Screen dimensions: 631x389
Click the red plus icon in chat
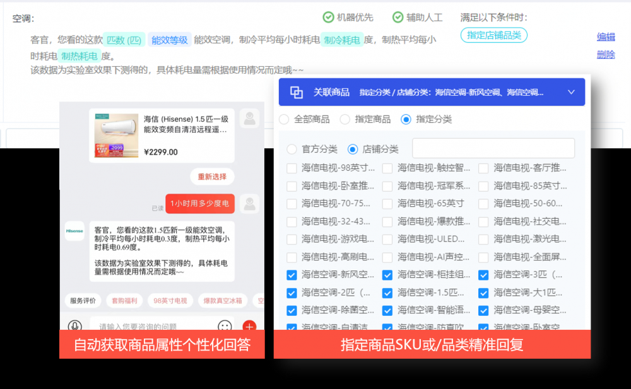pyautogui.click(x=249, y=326)
